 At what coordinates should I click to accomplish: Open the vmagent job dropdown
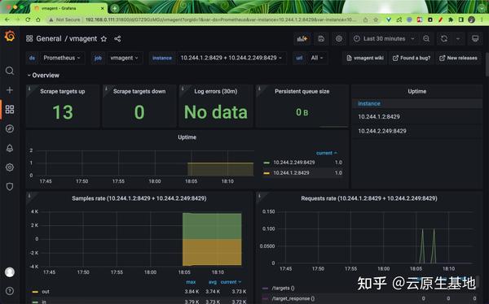[x=124, y=58]
